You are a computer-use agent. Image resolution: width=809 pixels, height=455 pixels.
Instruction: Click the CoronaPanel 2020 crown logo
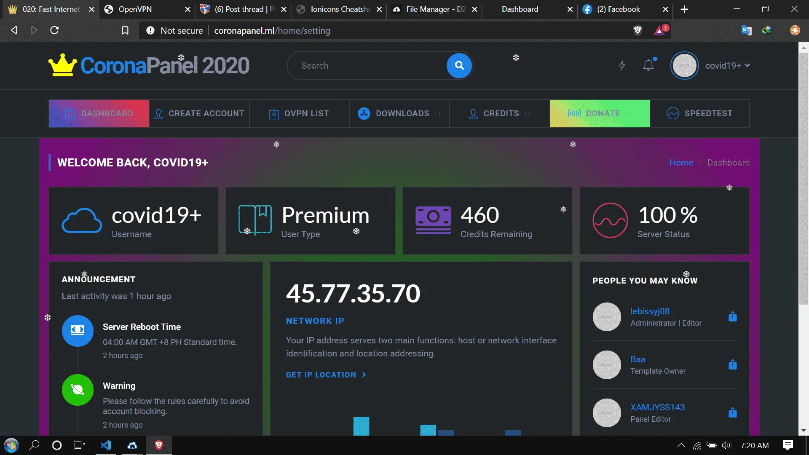[149, 66]
